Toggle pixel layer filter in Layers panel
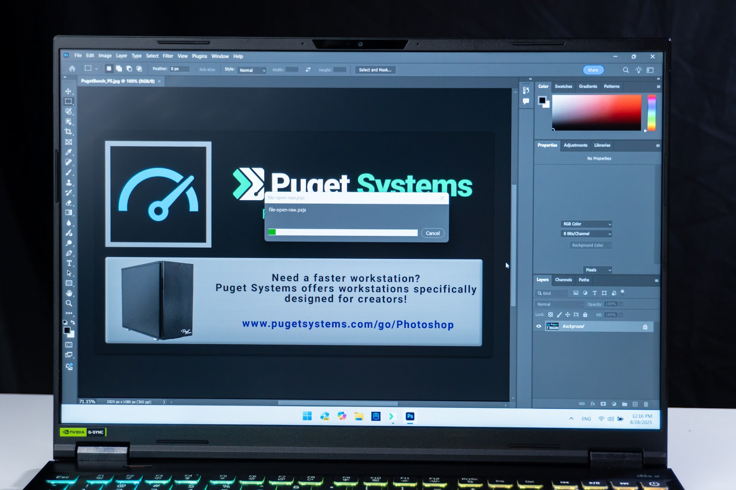This screenshot has height=490, width=736. point(575,293)
